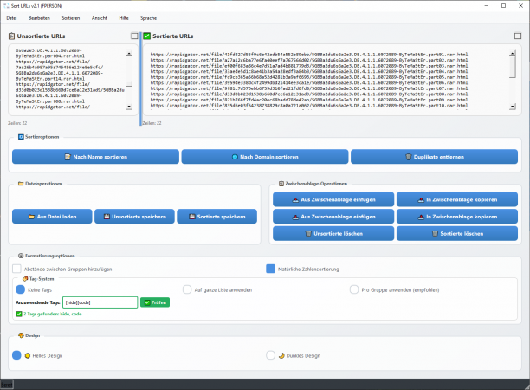Click the Bereit status bar text
The width and height of the screenshot is (530, 390).
[6, 385]
